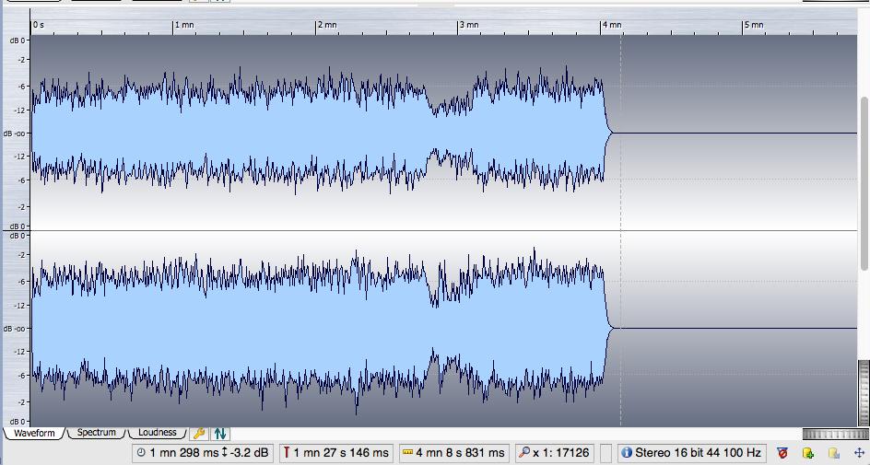Viewport: 870px width, 465px height.
Task: Click the 2 mn mark on time ruler
Action: pos(327,25)
